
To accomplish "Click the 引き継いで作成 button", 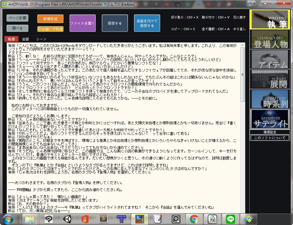I will point(50,29).
